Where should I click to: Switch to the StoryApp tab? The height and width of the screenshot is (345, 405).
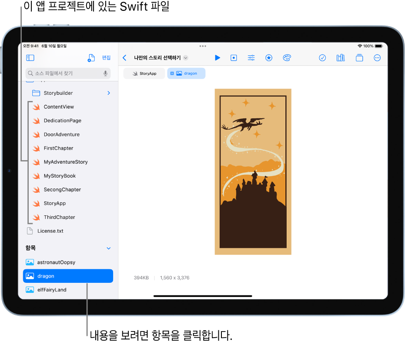point(144,74)
